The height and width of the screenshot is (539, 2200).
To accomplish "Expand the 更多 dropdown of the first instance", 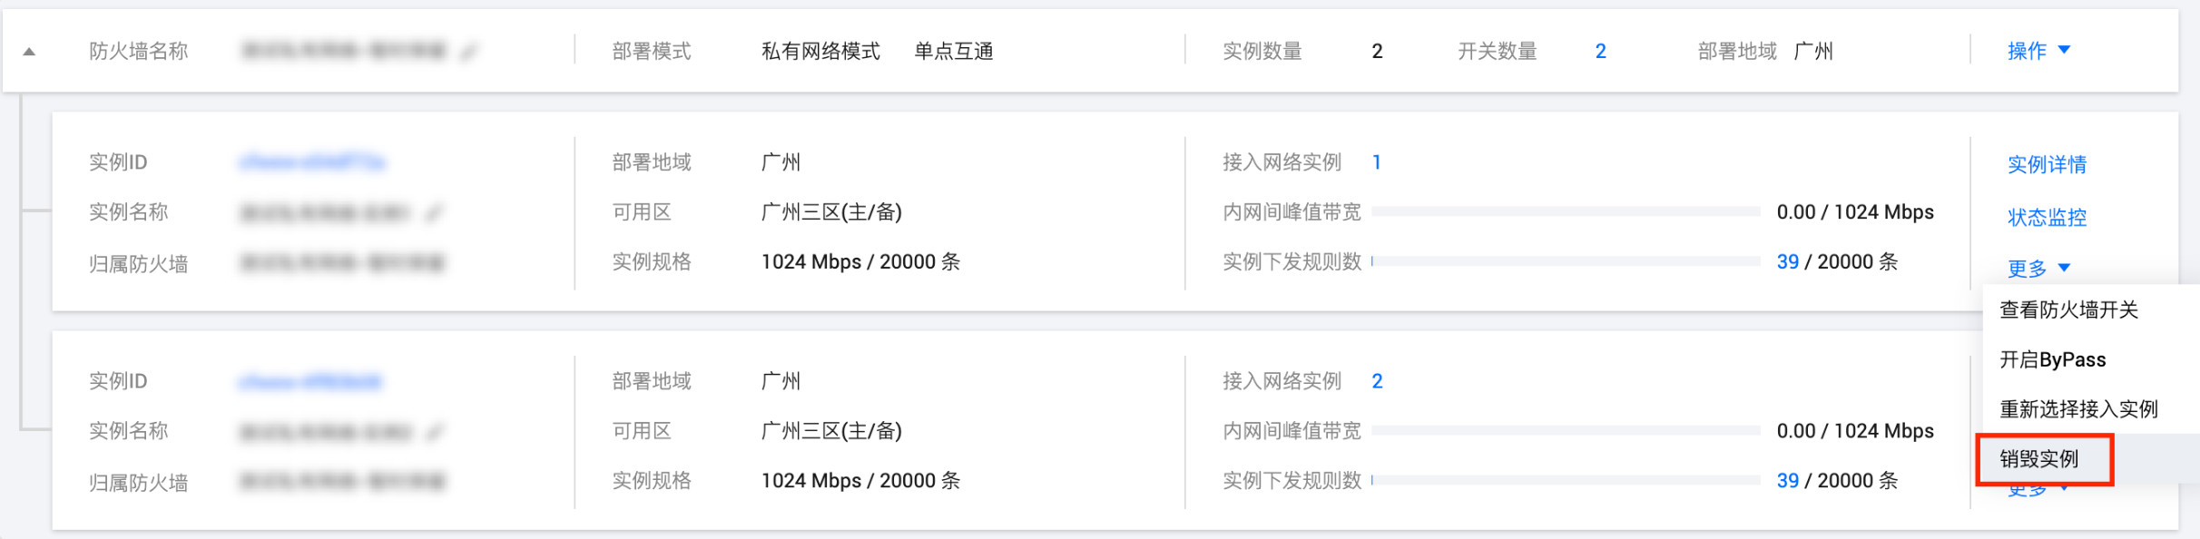I will click(x=2038, y=268).
